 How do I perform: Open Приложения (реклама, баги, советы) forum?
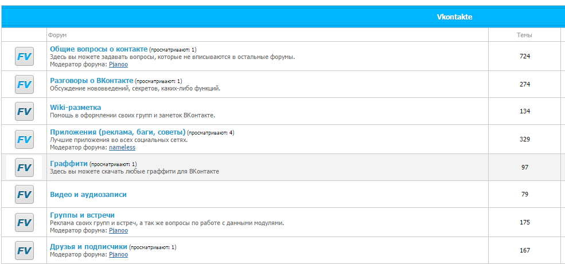tap(118, 132)
